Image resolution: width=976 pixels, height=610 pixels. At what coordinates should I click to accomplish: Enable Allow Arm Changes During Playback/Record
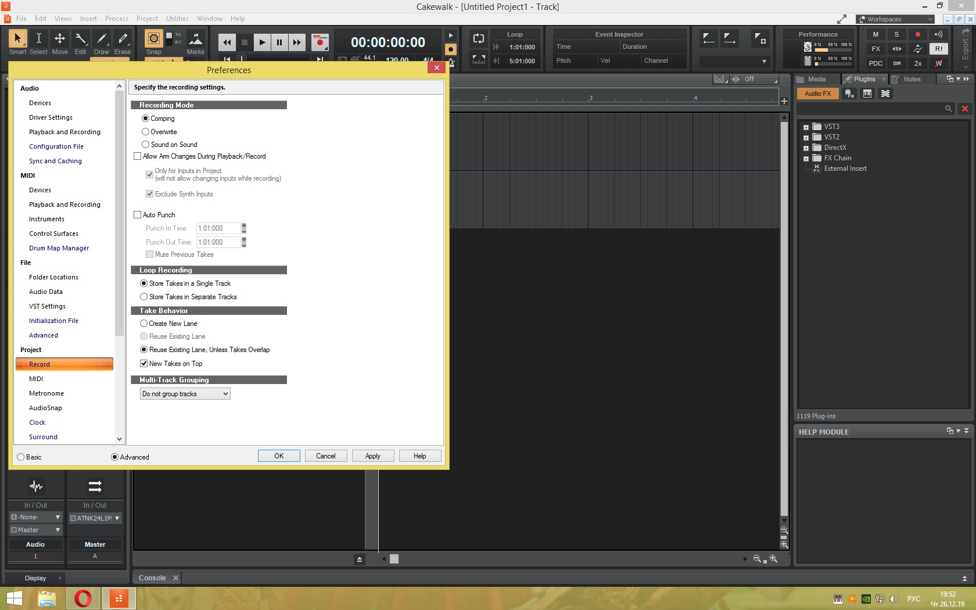tap(200, 156)
